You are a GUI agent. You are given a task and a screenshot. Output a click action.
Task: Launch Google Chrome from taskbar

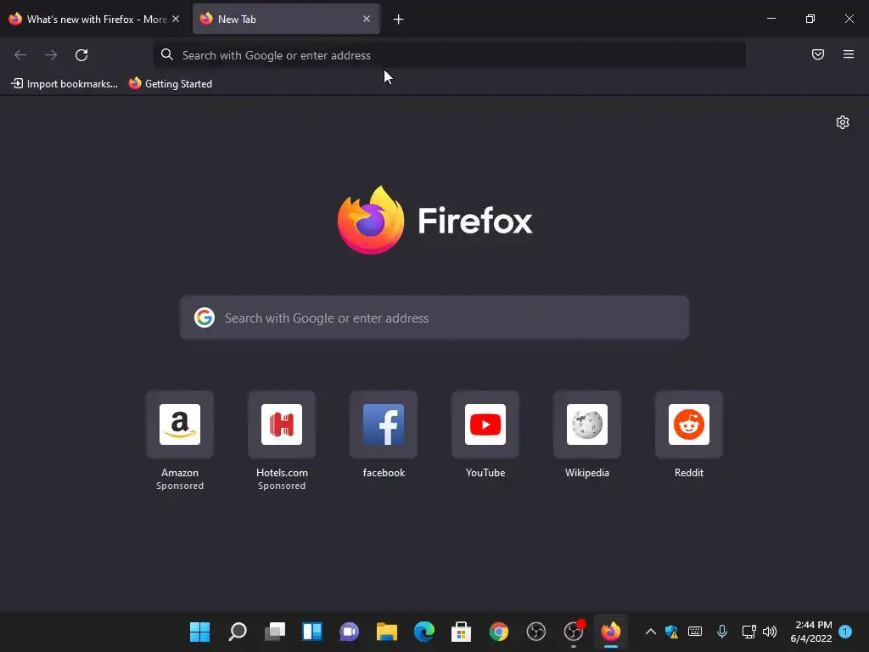[499, 632]
